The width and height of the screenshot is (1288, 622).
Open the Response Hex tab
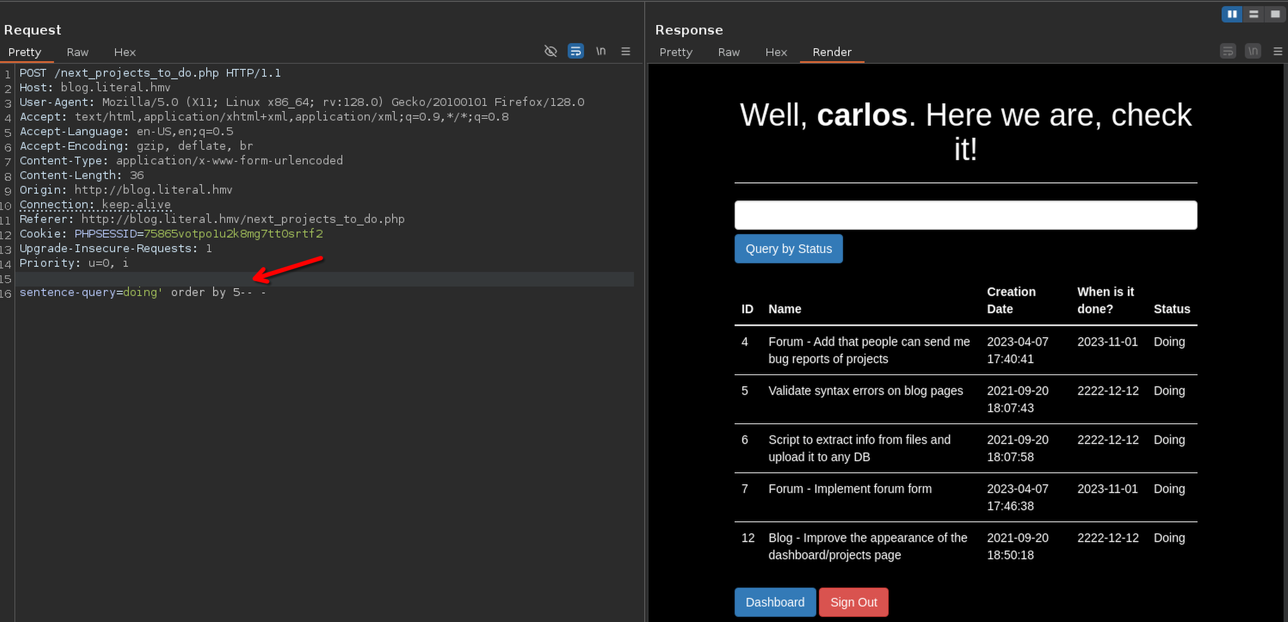pyautogui.click(x=776, y=52)
